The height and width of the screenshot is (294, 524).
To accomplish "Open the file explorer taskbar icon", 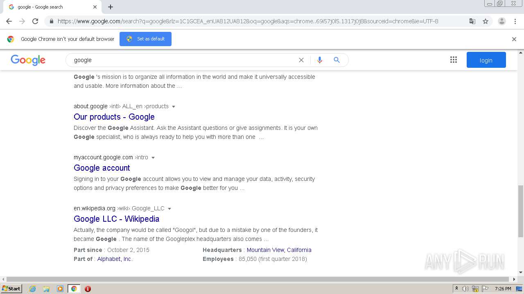I will (46, 289).
